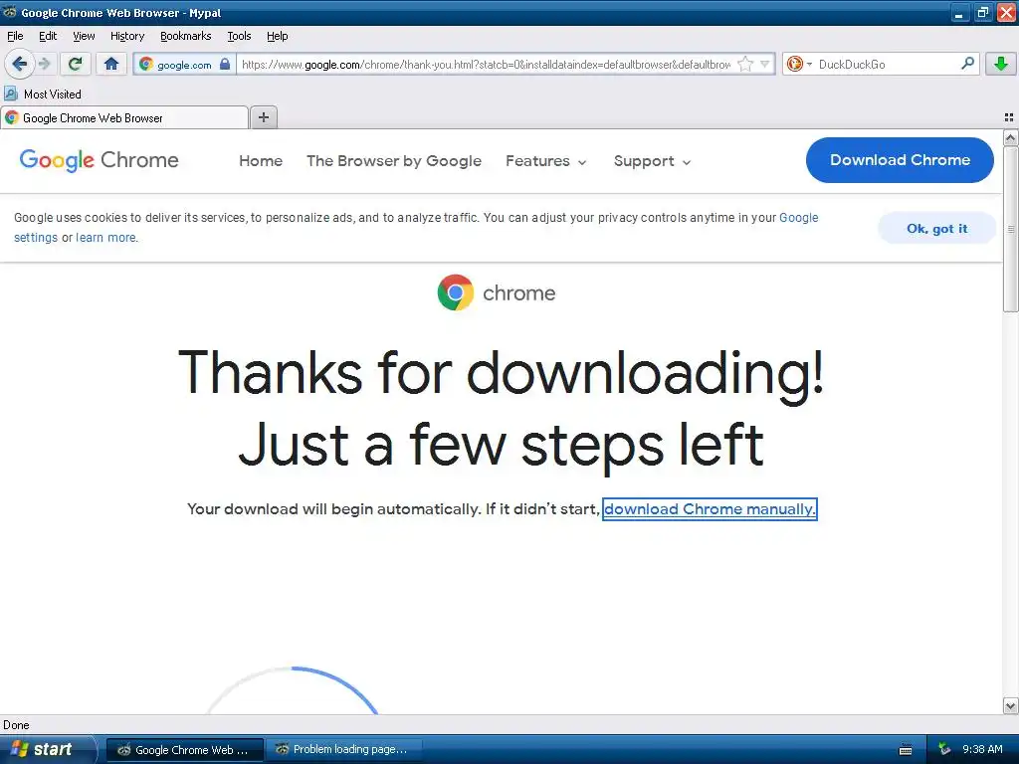Open The Browser by Google link
Image resolution: width=1019 pixels, height=764 pixels.
click(x=394, y=161)
